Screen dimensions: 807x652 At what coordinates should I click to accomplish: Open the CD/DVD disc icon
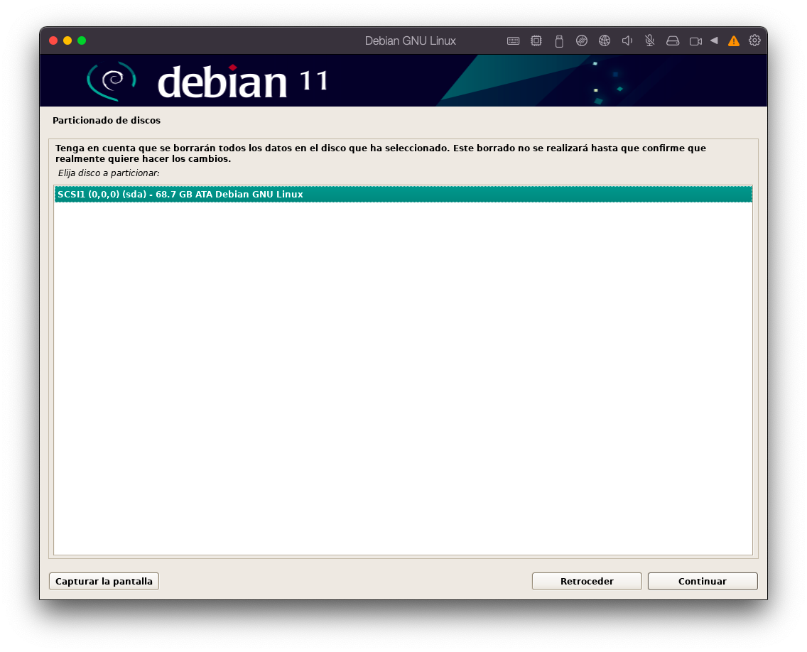(581, 41)
